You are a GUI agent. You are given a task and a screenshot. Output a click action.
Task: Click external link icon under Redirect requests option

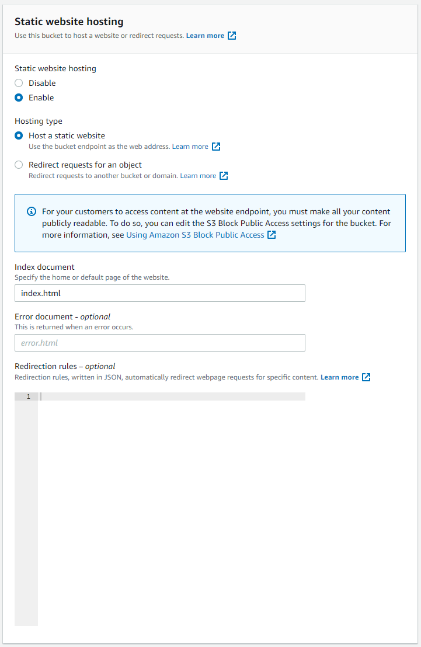pos(224,176)
